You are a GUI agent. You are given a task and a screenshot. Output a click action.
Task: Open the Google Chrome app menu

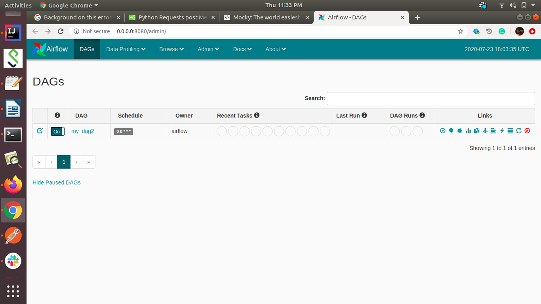69,5
